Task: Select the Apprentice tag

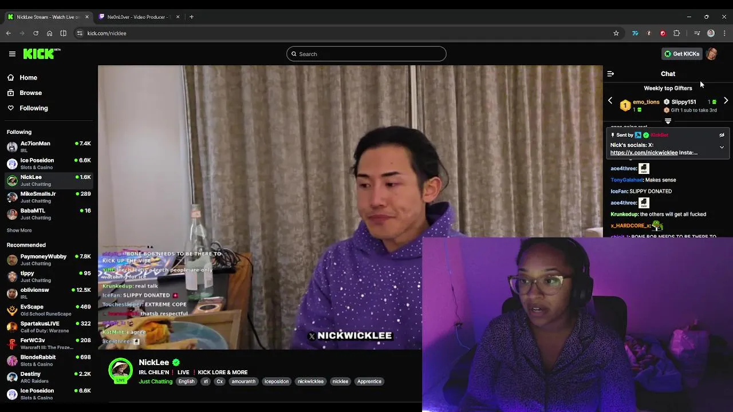Action: coord(369,381)
